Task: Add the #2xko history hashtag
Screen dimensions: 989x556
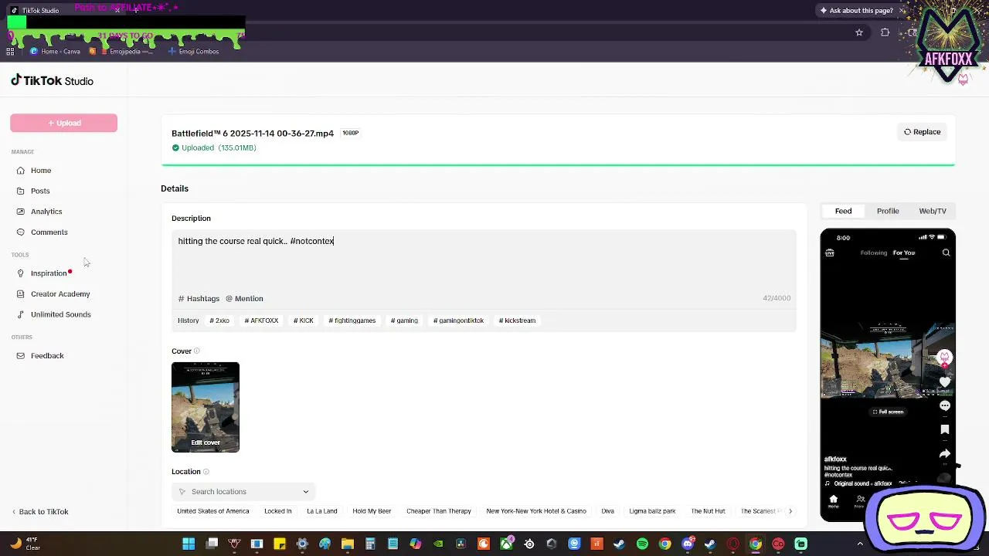Action: tap(219, 320)
